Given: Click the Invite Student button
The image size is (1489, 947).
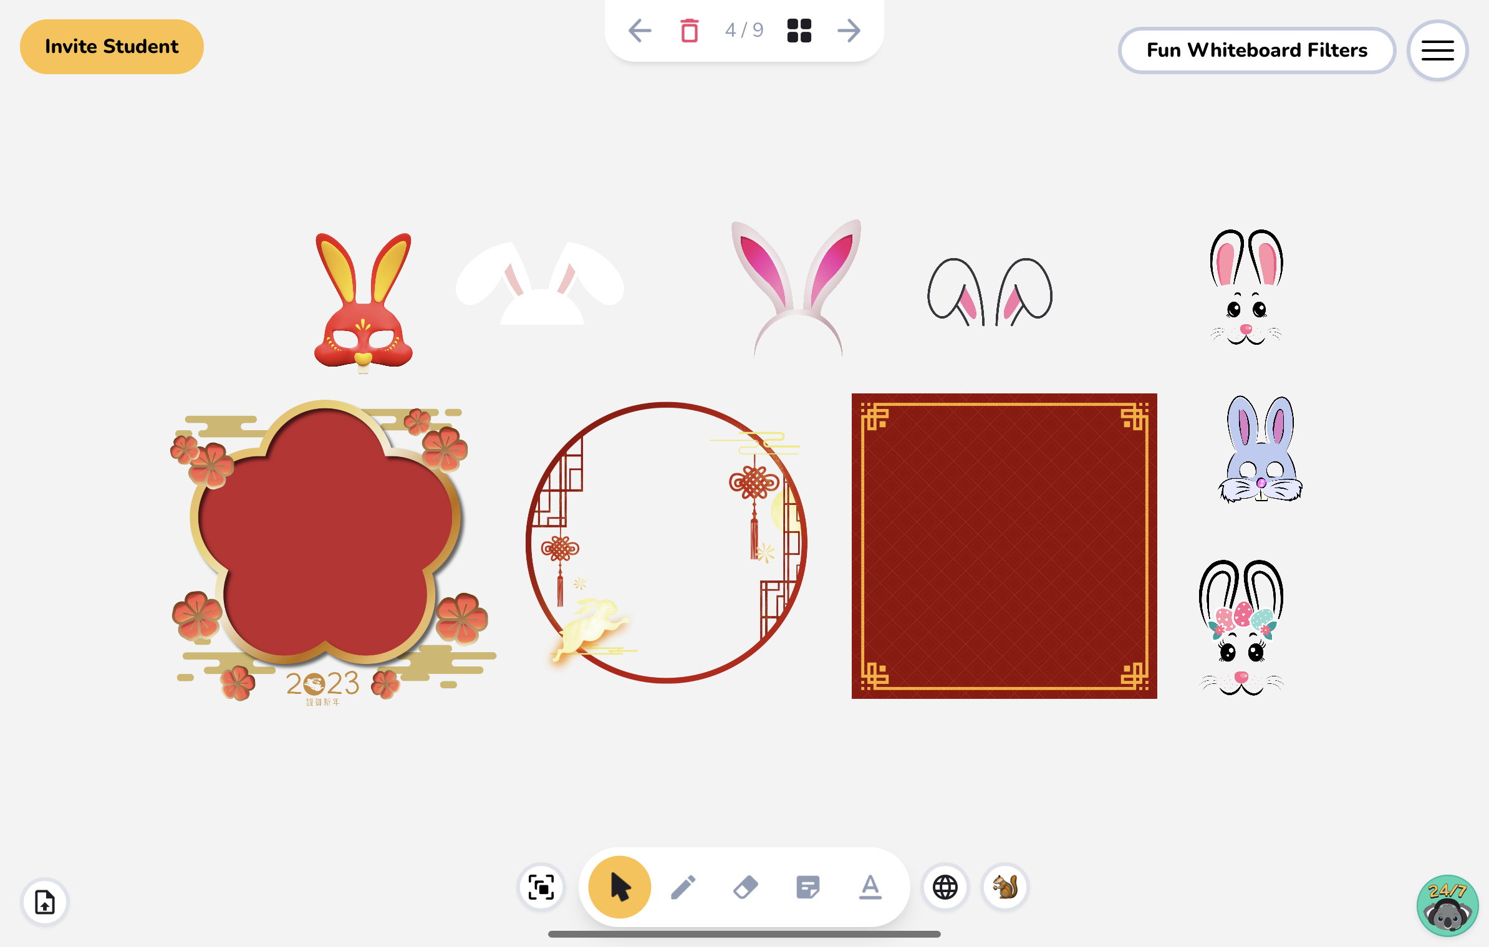Looking at the screenshot, I should click(112, 46).
